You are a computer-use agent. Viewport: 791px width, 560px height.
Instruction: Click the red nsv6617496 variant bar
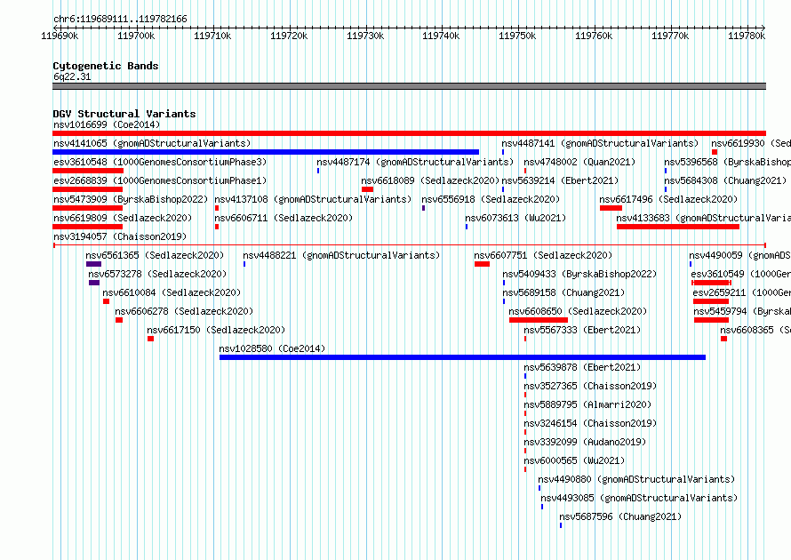click(x=611, y=208)
